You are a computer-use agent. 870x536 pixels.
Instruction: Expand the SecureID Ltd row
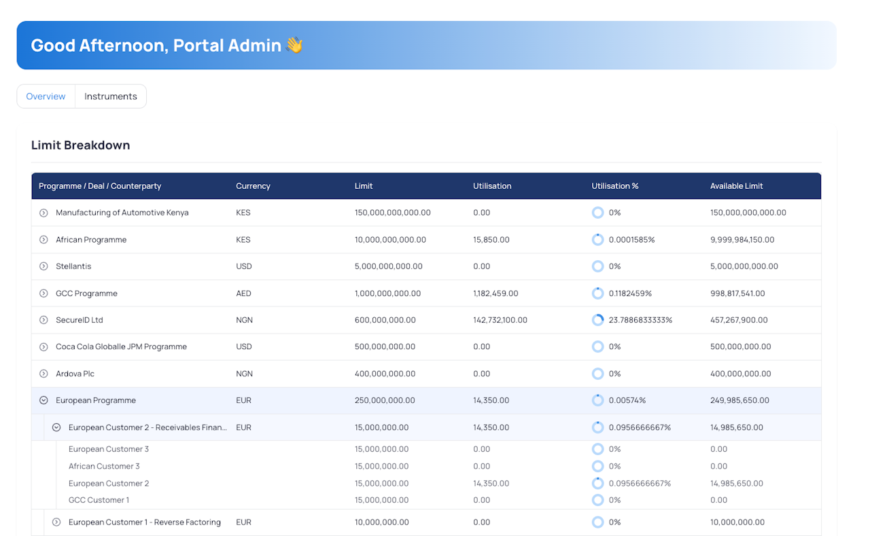point(43,320)
